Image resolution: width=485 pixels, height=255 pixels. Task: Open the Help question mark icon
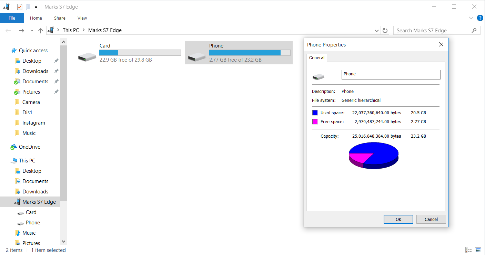pos(480,18)
